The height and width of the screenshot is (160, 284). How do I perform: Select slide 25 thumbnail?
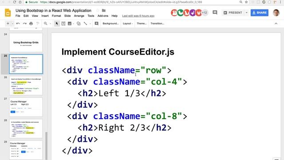(x=26, y=64)
